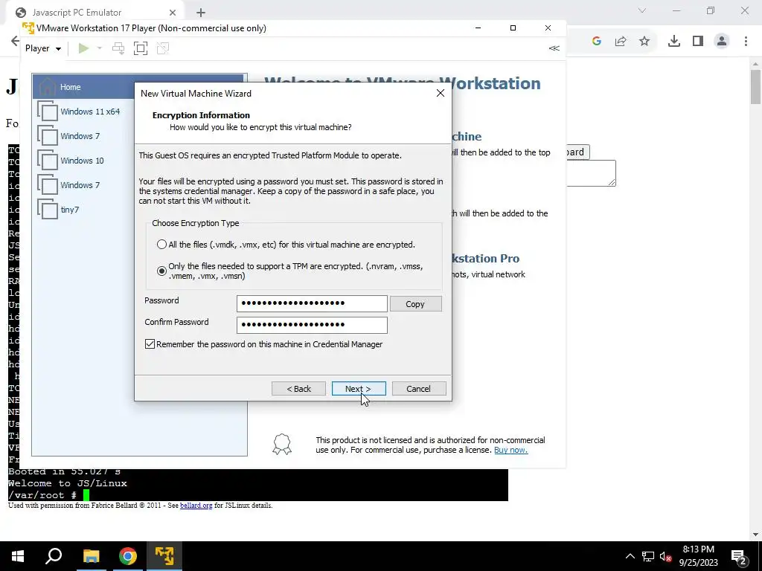The image size is (762, 571).
Task: Click the Copy password button
Action: (x=415, y=304)
